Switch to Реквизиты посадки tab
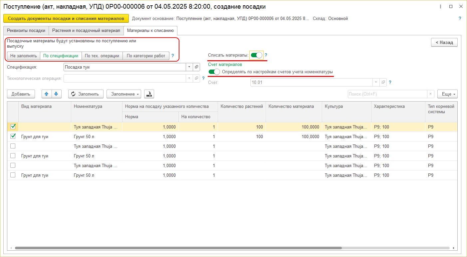 pyautogui.click(x=26, y=31)
